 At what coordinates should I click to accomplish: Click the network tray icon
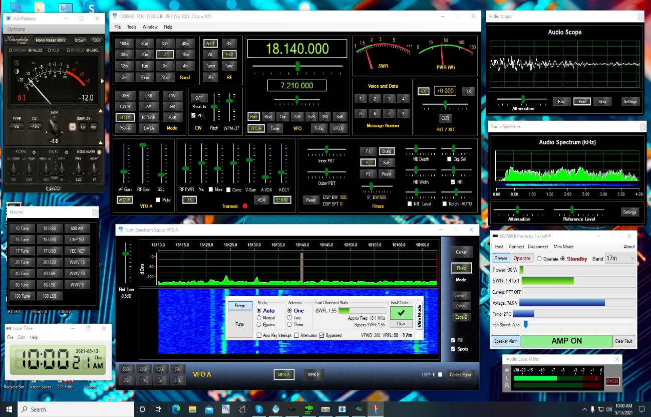point(602,409)
